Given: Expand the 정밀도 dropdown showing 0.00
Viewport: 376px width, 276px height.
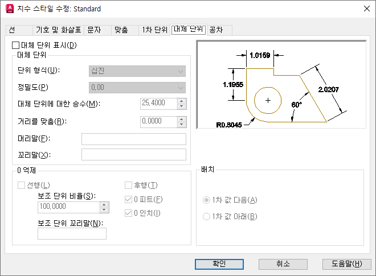Looking at the screenshot, I should tap(137, 88).
